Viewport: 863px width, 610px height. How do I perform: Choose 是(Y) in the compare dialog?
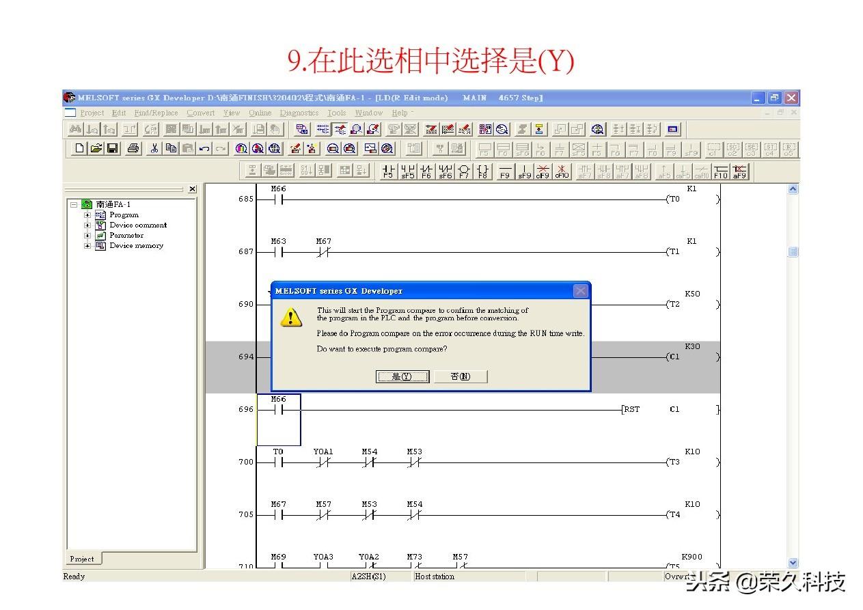coord(402,376)
